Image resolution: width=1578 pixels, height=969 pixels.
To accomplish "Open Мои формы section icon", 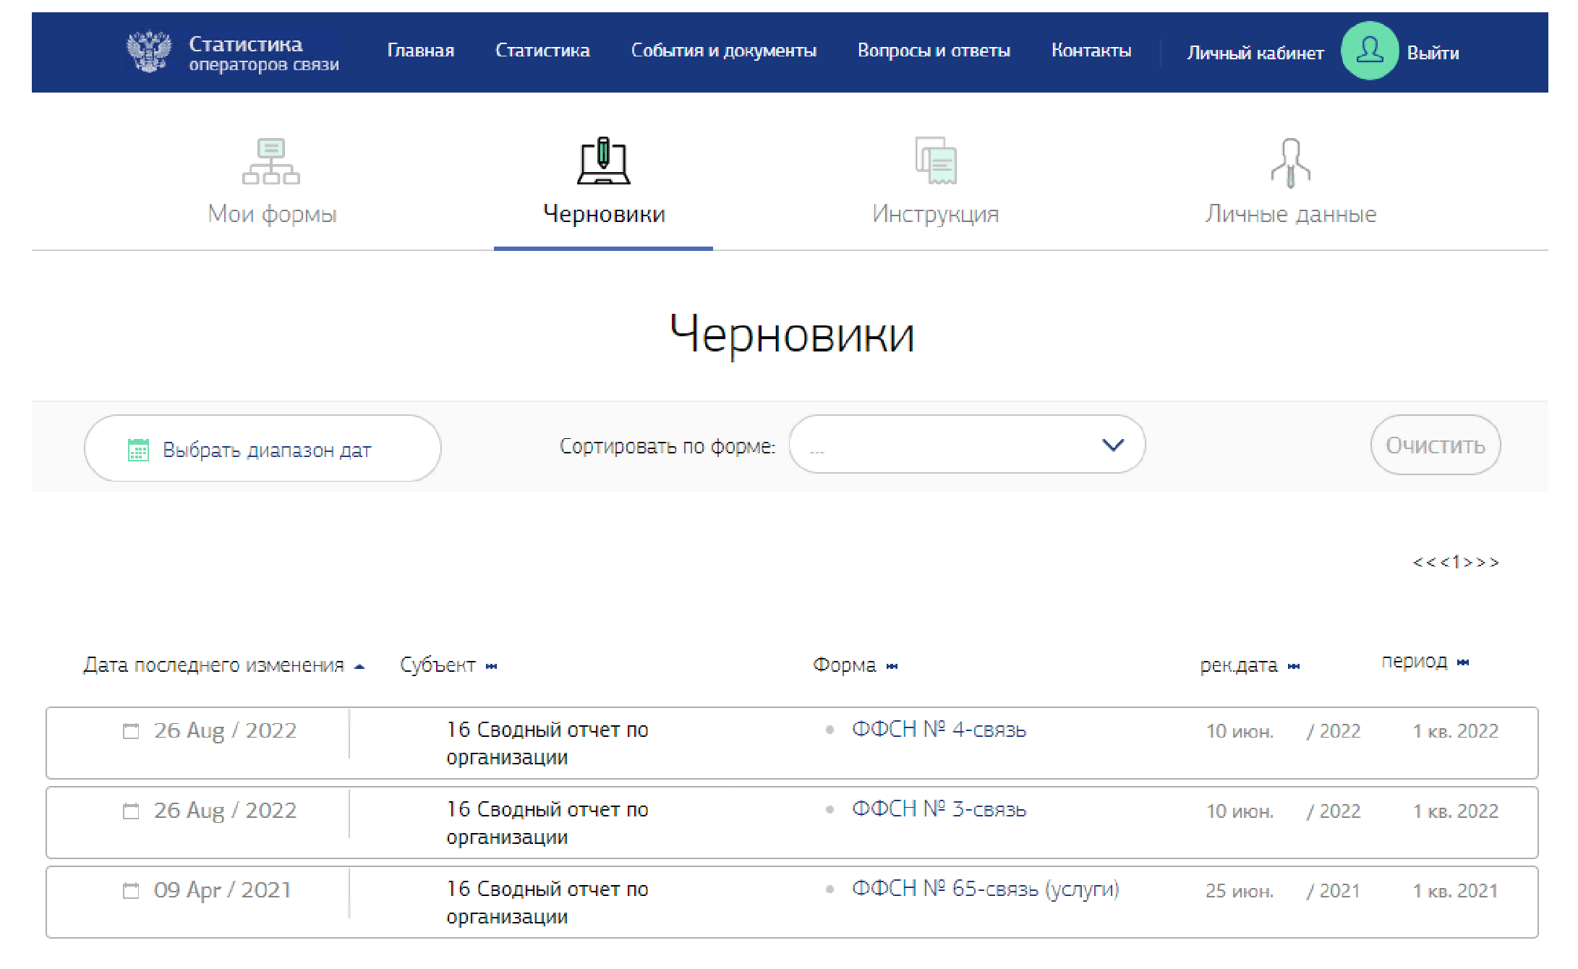I will click(x=271, y=161).
